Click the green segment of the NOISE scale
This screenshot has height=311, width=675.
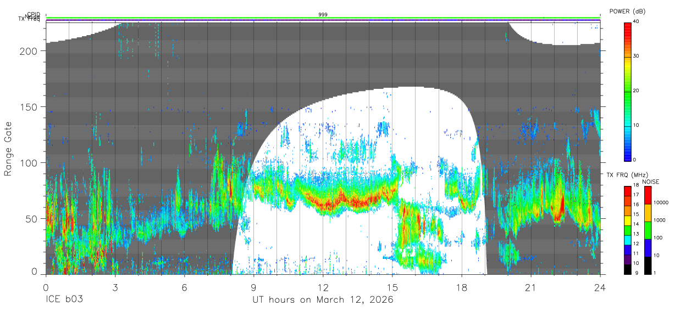click(x=648, y=230)
